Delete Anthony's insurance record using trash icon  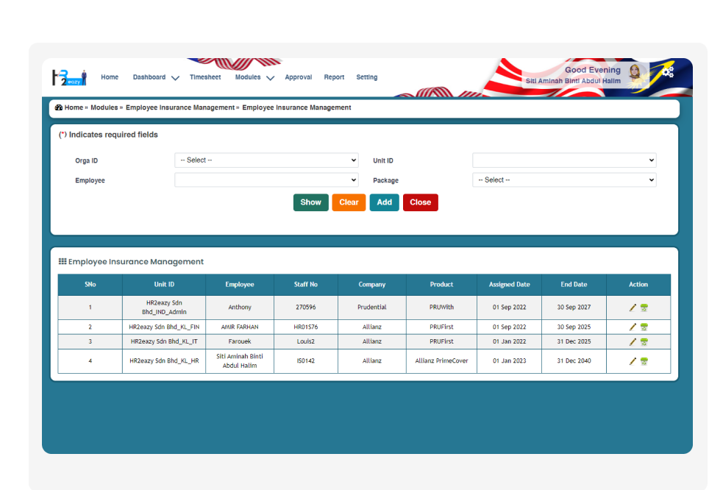[x=644, y=308]
